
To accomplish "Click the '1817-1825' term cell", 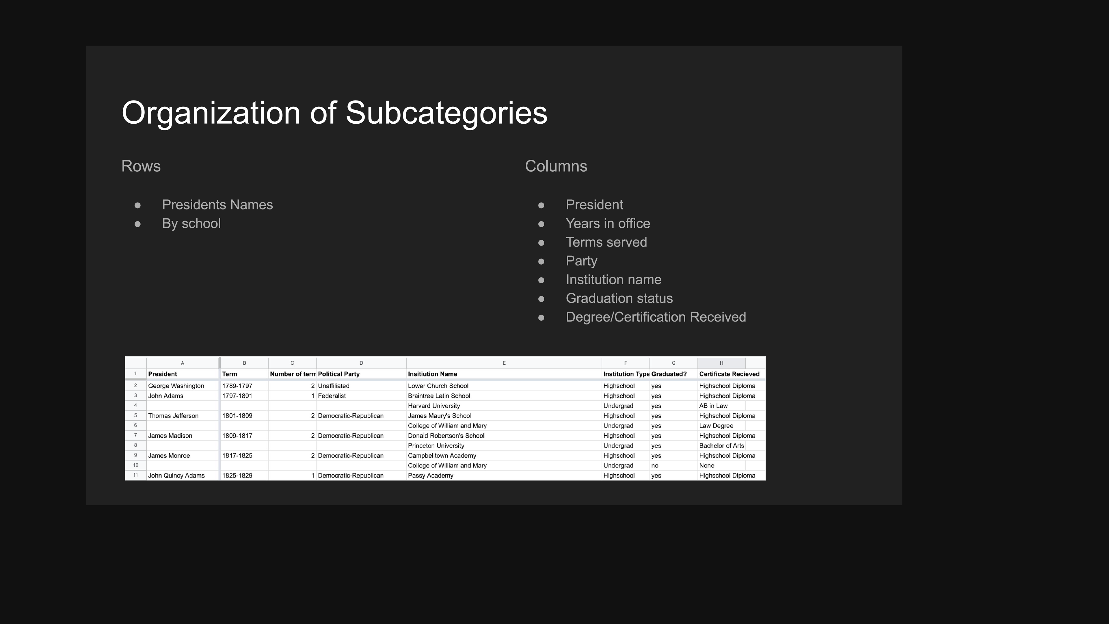I will pos(245,456).
